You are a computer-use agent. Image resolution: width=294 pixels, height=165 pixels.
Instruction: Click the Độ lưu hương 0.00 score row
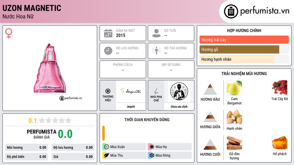tap(73, 148)
